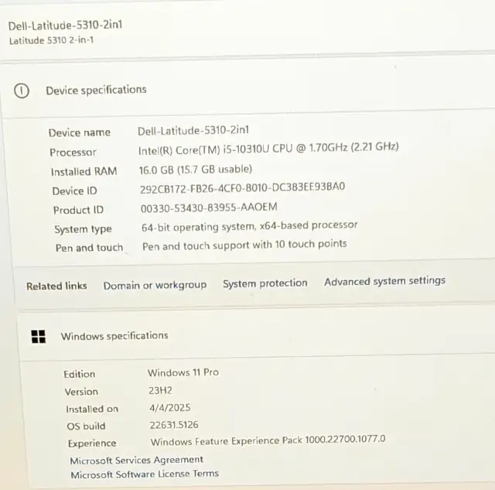The width and height of the screenshot is (495, 490).
Task: Select the Device ID value 292CB172-FB26-4CF0
Action: point(242,187)
